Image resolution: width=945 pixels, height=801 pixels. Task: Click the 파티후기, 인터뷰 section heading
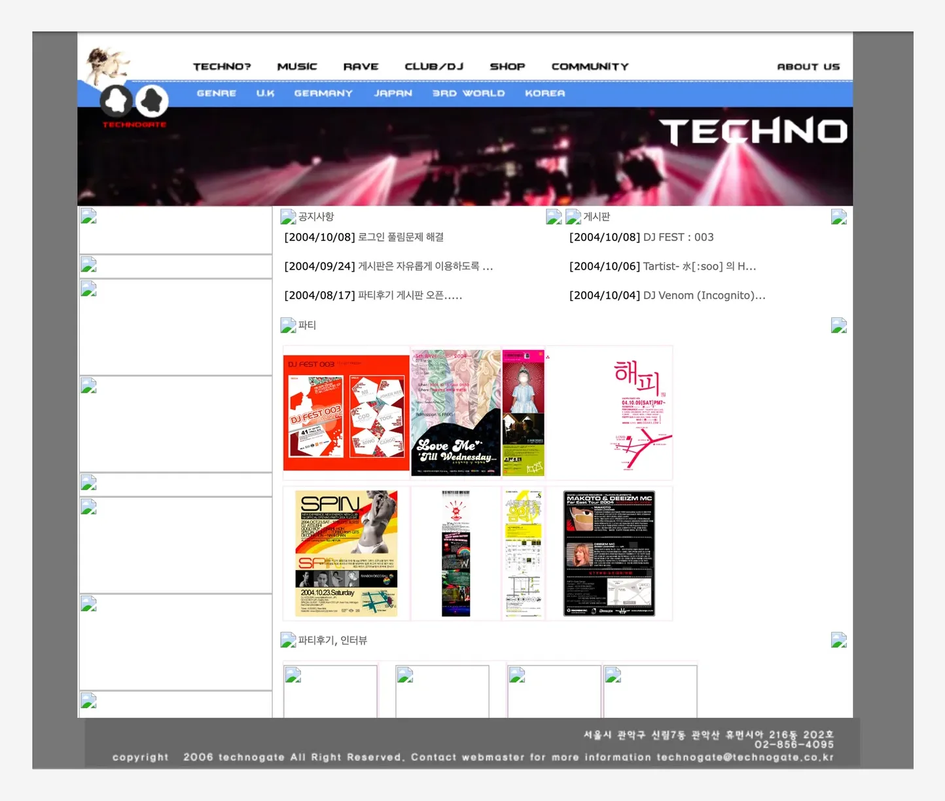[x=332, y=640]
